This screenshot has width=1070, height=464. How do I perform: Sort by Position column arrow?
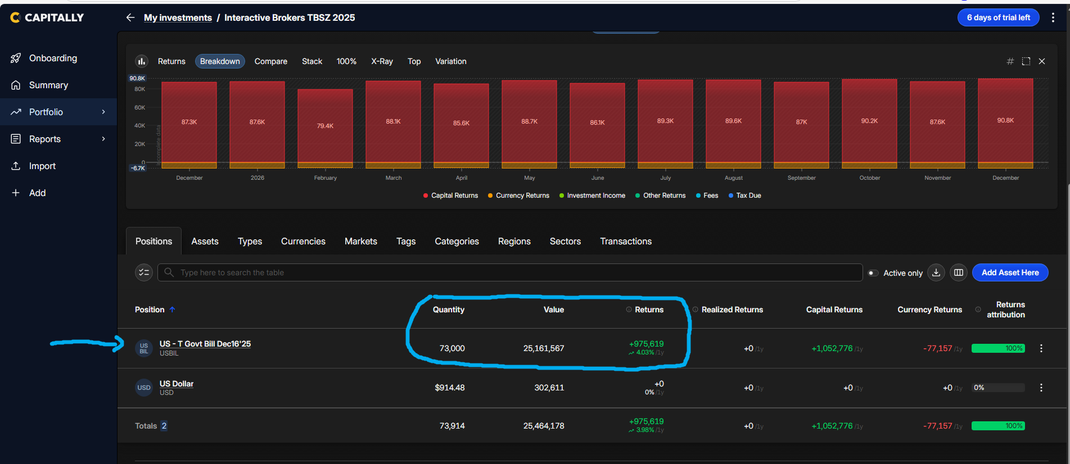click(173, 310)
